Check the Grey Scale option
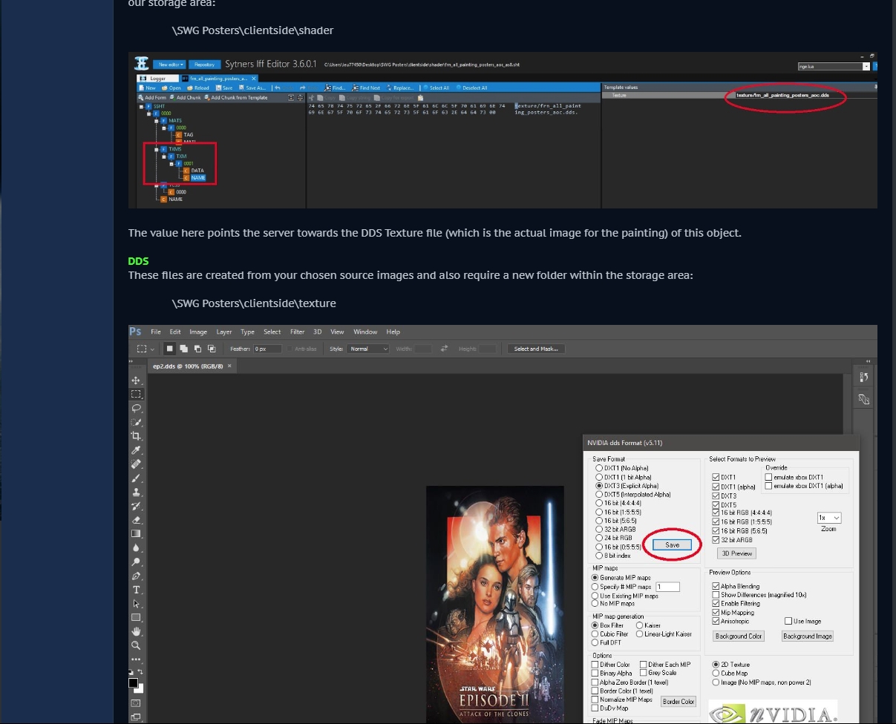This screenshot has width=896, height=724. [643, 673]
